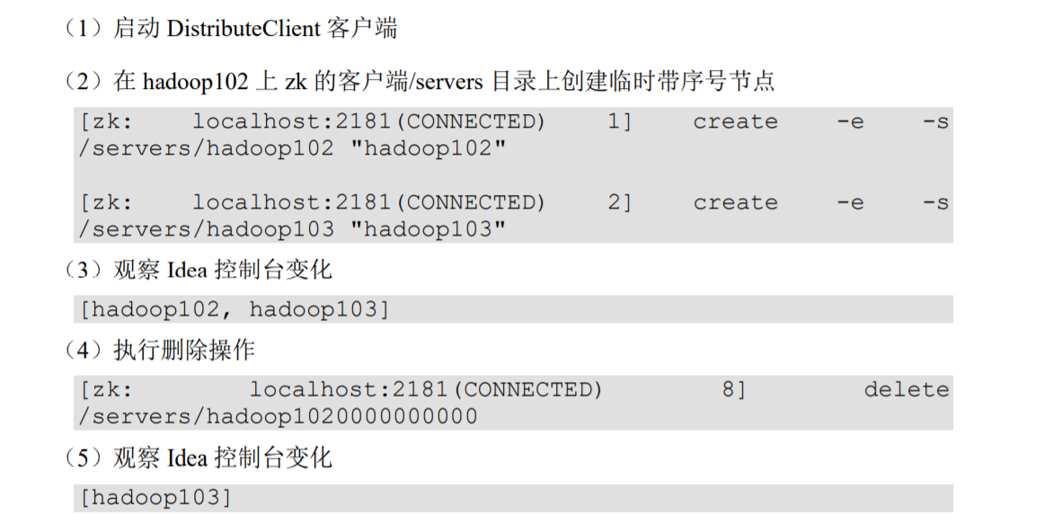This screenshot has width=1053, height=525.
Task: Click the path /servers/hadoop1020000000000
Action: point(278,417)
